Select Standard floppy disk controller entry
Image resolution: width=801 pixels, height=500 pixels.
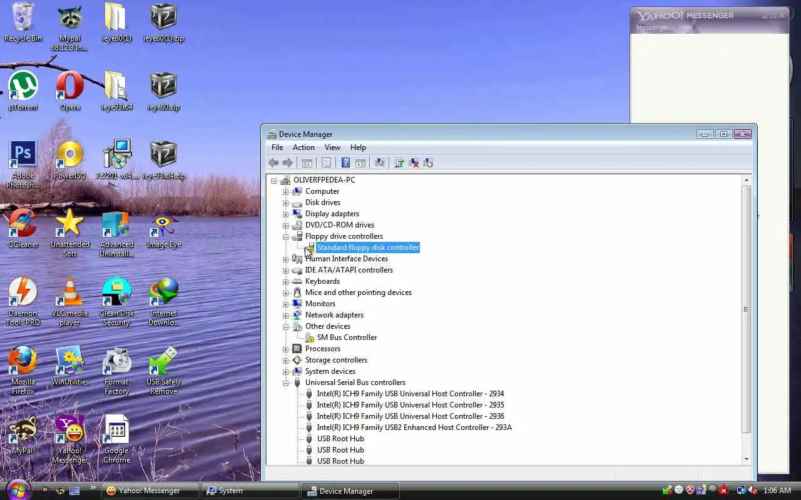coord(368,247)
